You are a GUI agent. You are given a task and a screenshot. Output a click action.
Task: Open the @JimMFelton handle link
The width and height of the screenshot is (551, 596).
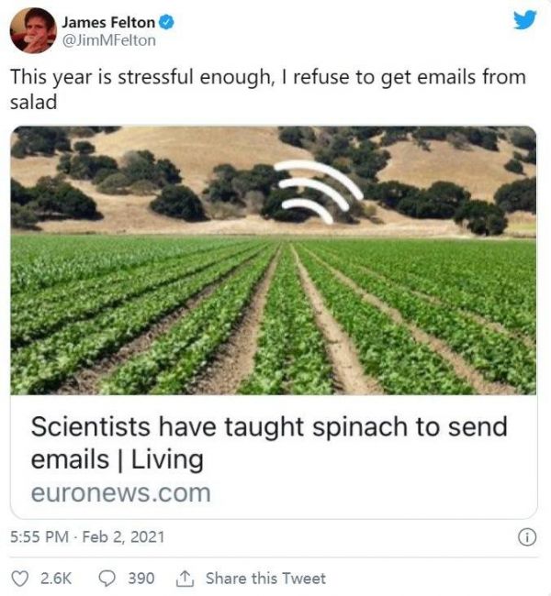108,40
